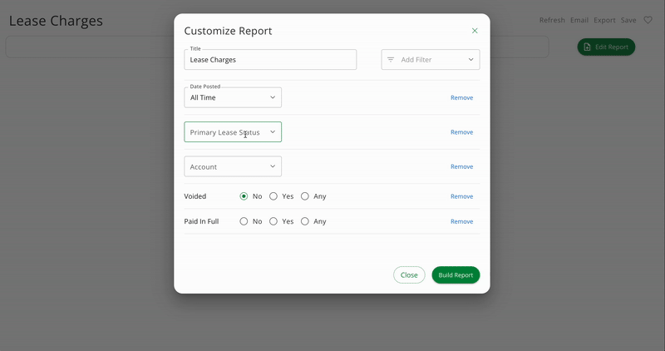Select Yes for Paid In Full
Viewport: 665px width, 351px height.
[x=273, y=221]
